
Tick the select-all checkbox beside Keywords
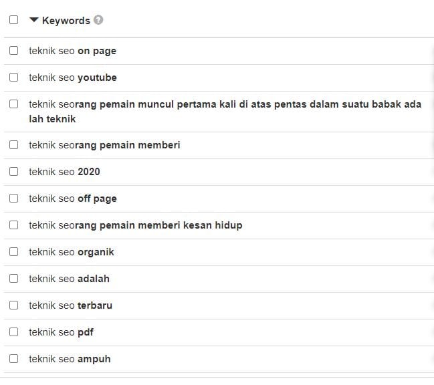(14, 20)
